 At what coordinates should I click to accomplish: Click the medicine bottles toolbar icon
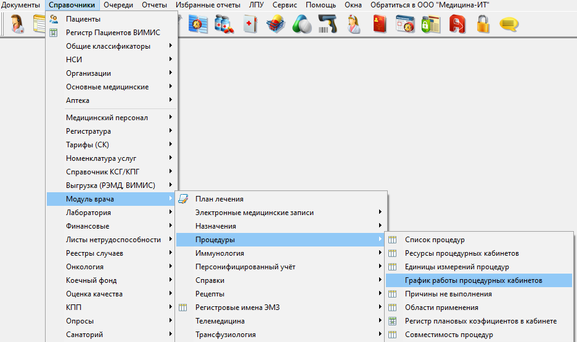coord(223,24)
